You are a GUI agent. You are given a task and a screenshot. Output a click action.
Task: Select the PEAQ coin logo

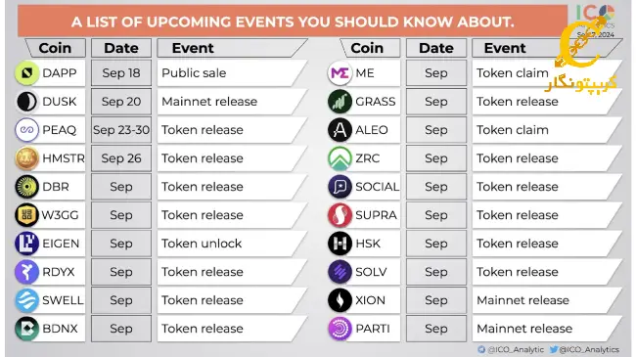[26, 130]
